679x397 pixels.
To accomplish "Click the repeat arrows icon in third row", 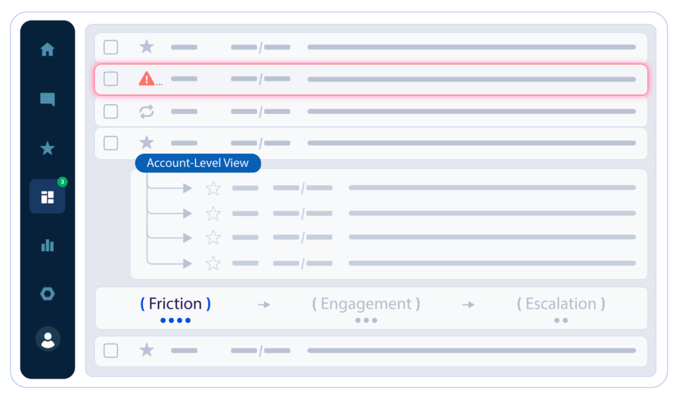I will (147, 111).
